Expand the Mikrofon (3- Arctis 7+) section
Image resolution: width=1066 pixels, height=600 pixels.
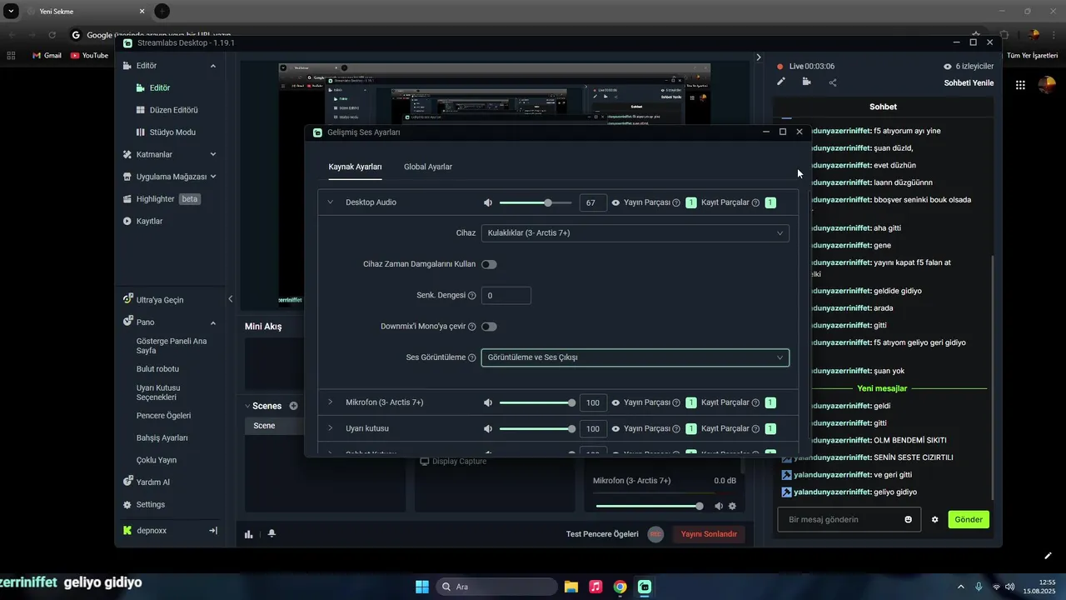330,402
